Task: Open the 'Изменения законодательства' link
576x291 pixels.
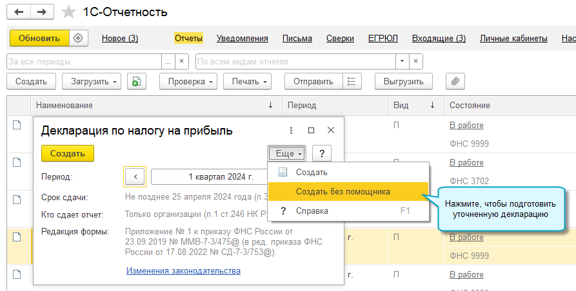Action: pyautogui.click(x=183, y=271)
